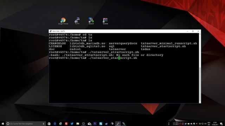This screenshot has width=225, height=126.
Task: Minimize the PuTTY window
Action: tap(187, 31)
